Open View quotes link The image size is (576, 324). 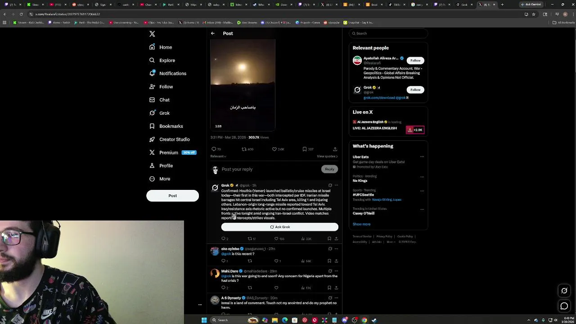click(x=327, y=156)
